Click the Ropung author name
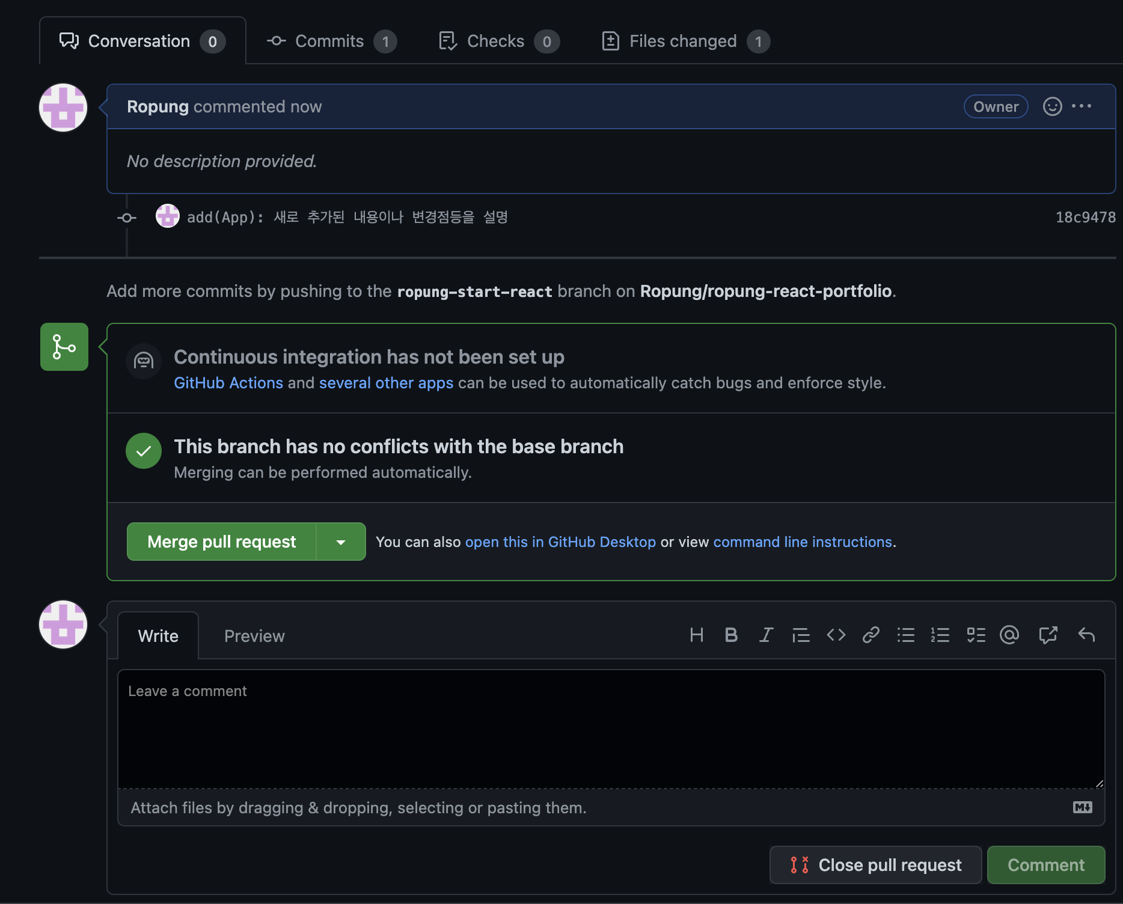The height and width of the screenshot is (904, 1123). point(158,106)
